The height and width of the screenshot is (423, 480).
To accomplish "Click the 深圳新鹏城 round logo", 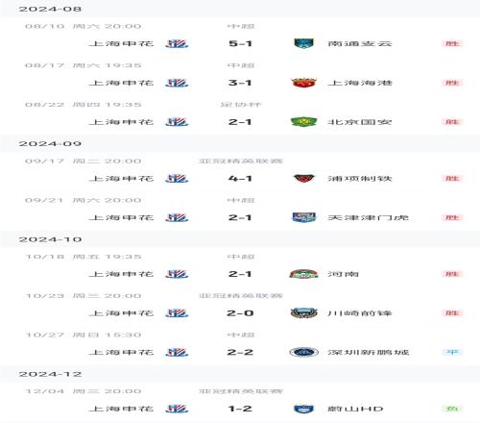I will tap(303, 352).
